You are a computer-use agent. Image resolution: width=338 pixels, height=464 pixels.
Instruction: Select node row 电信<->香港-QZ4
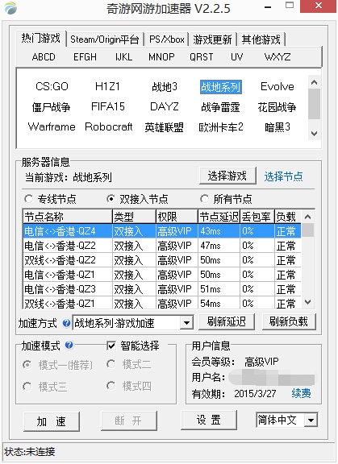(x=162, y=231)
